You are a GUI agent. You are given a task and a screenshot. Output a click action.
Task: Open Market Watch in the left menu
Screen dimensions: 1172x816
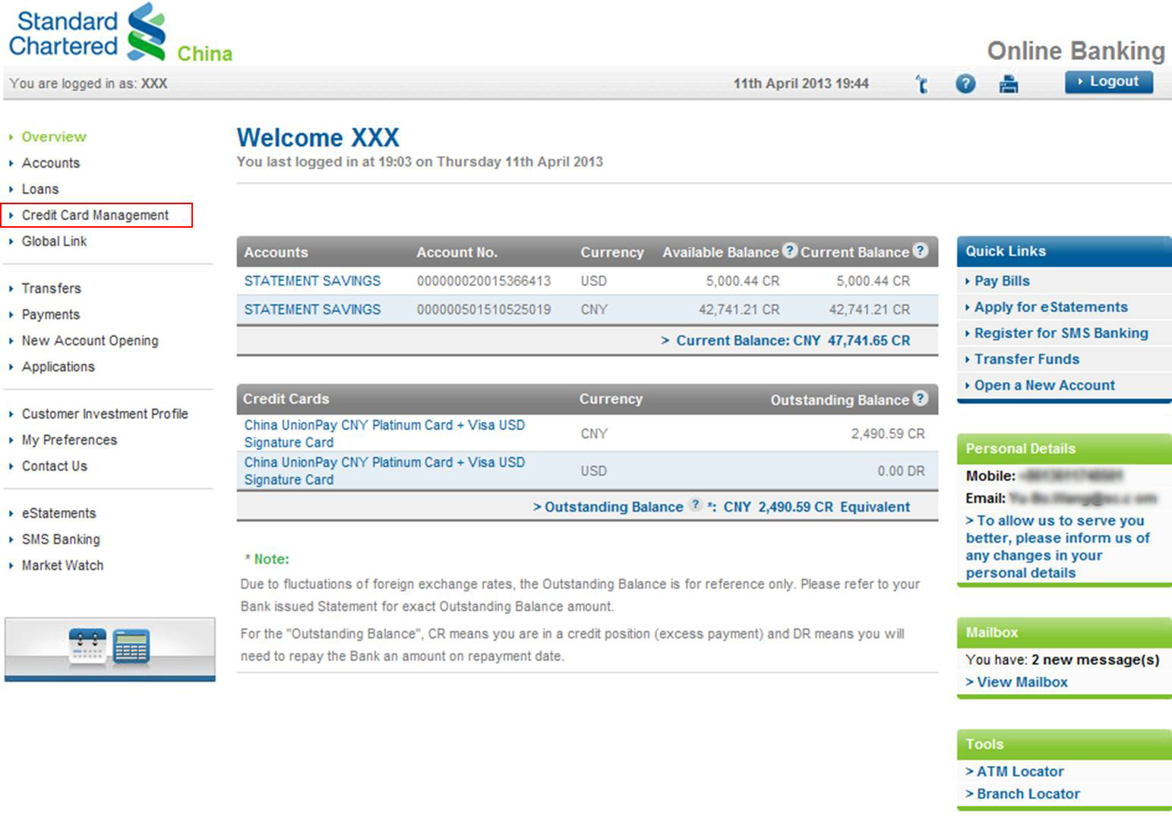[x=62, y=566]
